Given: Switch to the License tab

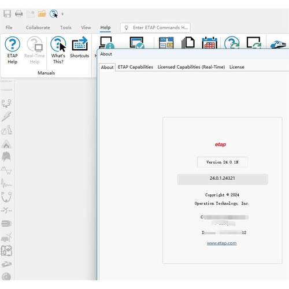Looking at the screenshot, I should tap(237, 67).
